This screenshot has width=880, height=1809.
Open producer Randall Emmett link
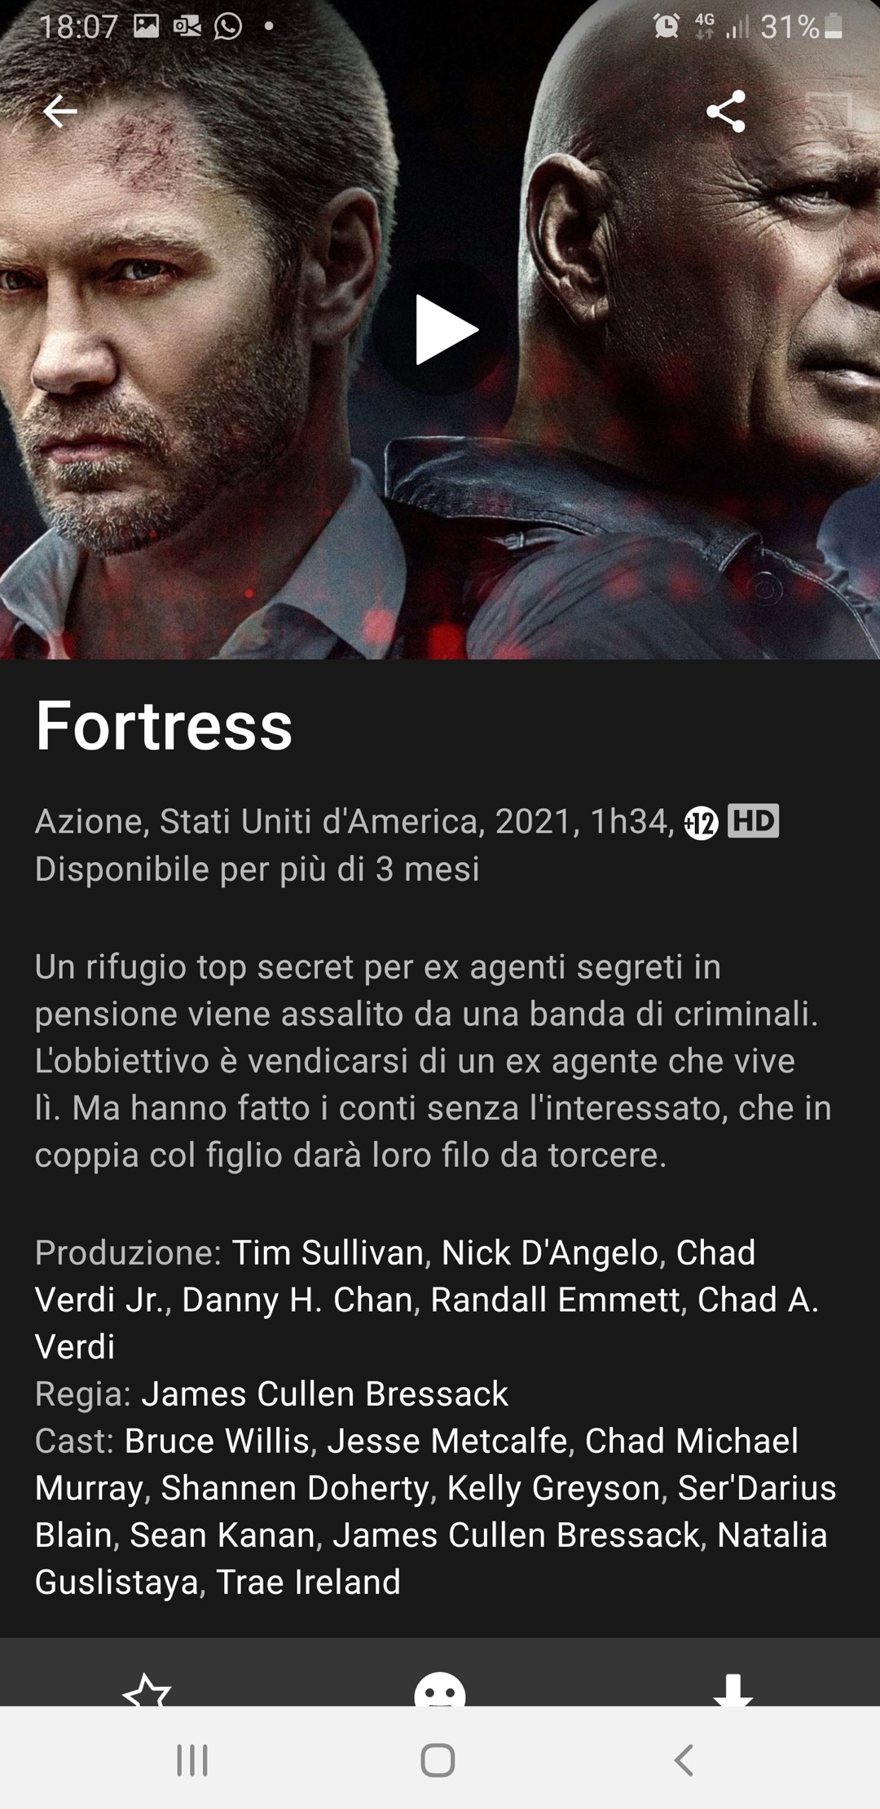(555, 1300)
